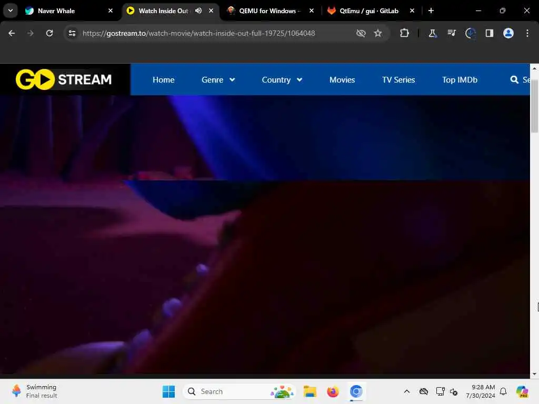The width and height of the screenshot is (539, 404).
Task: Close the QtEmu GitLab tab
Action: [412, 11]
